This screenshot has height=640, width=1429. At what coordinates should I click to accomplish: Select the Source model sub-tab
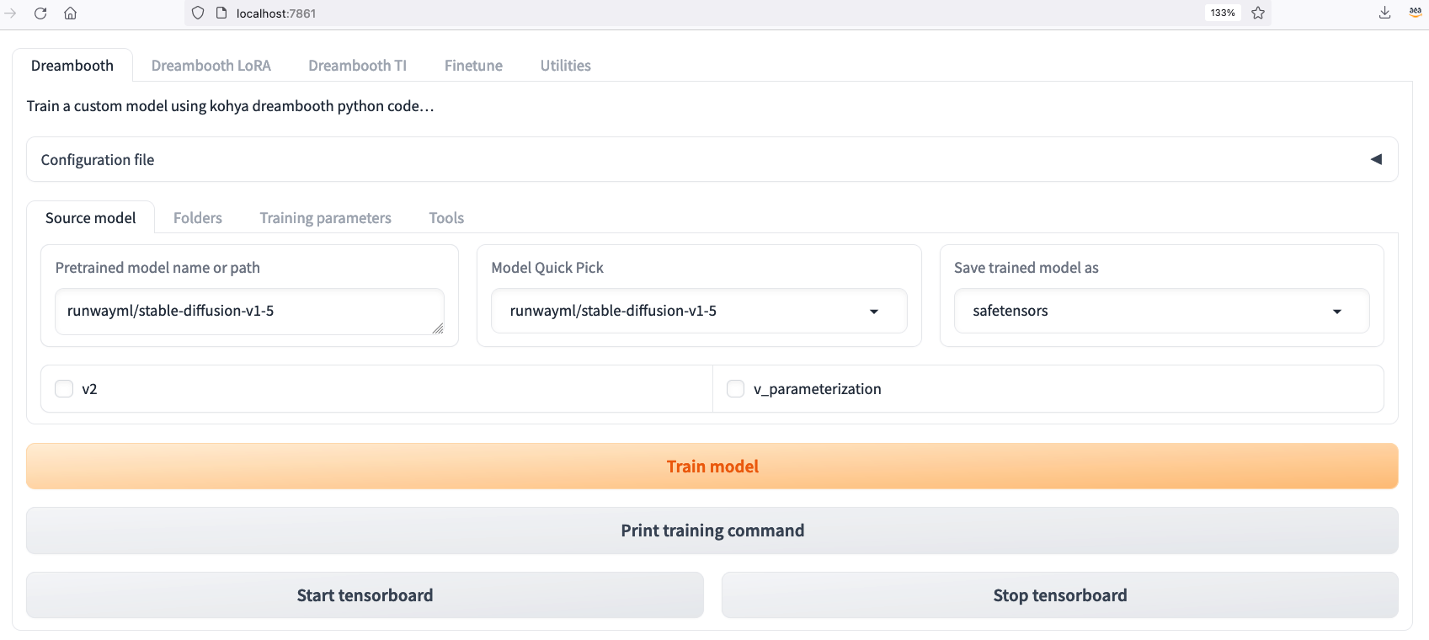click(91, 218)
